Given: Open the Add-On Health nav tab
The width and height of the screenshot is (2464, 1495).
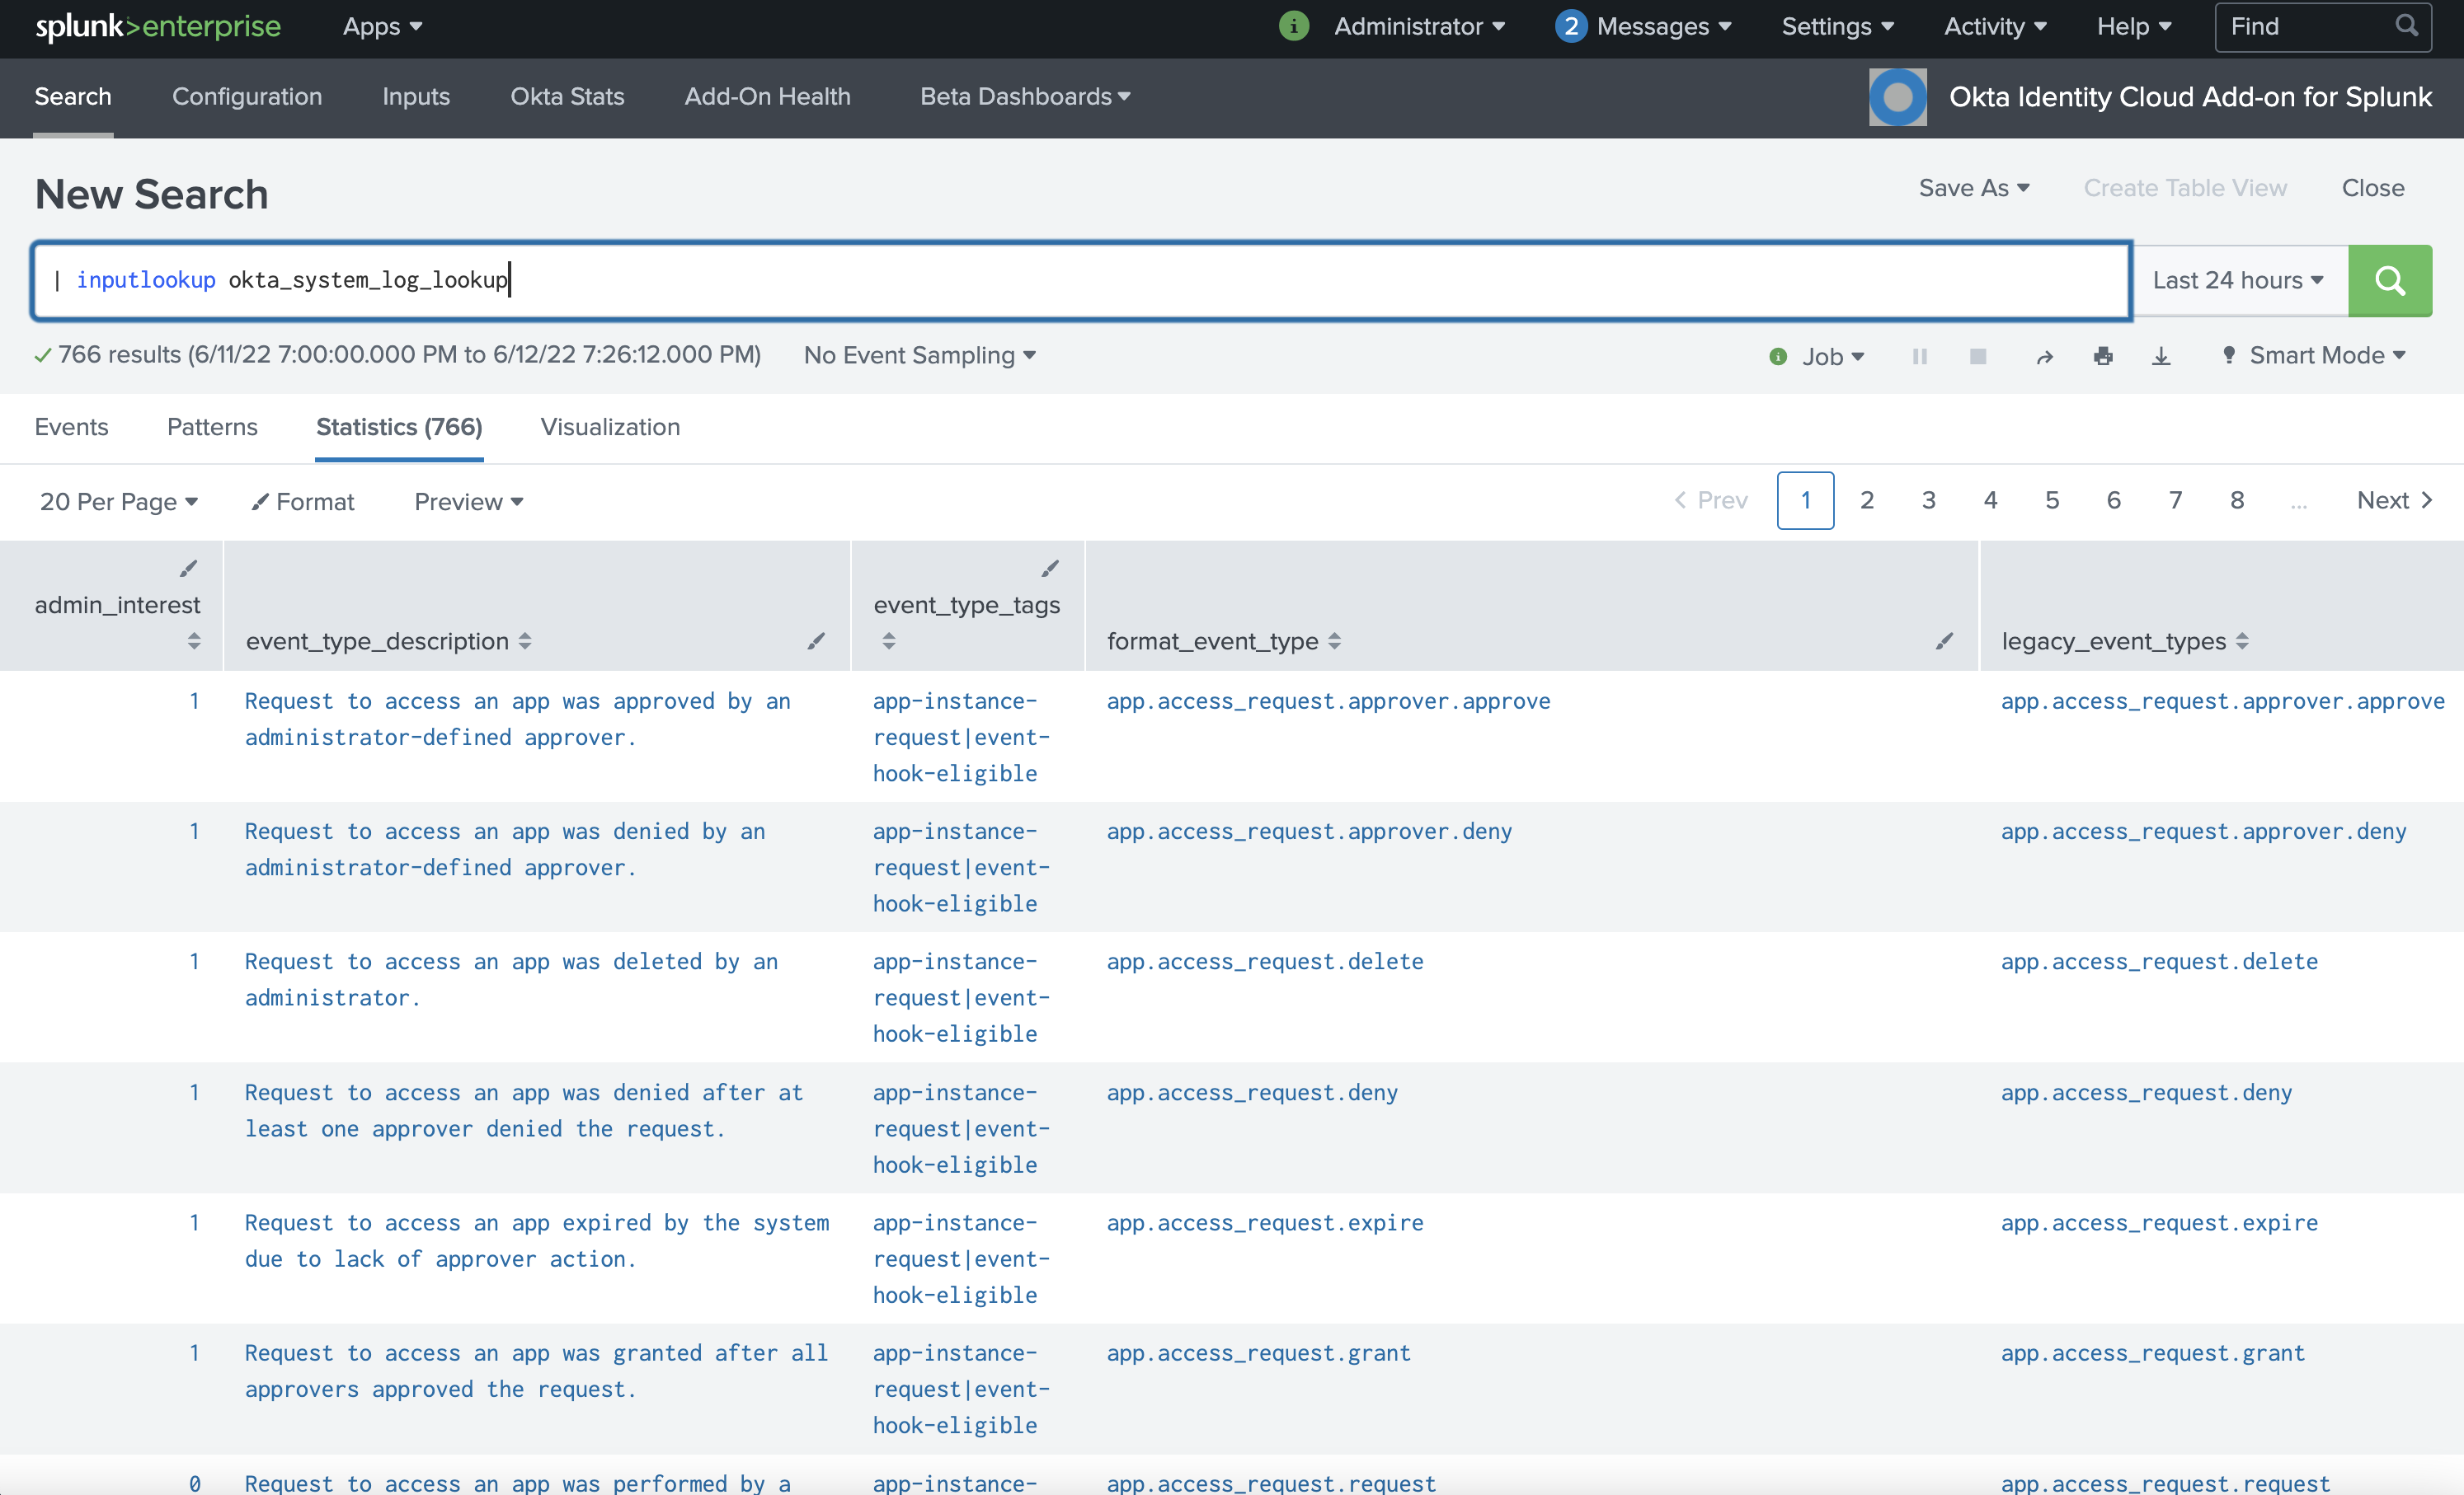Looking at the screenshot, I should pyautogui.click(x=767, y=96).
